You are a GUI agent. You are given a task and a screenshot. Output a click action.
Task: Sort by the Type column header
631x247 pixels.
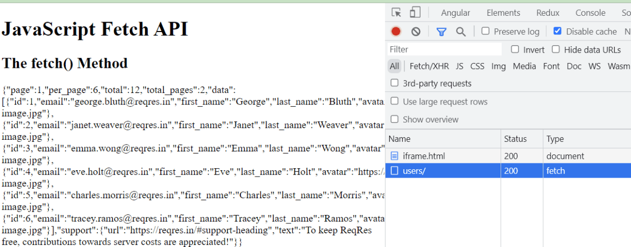click(587, 139)
